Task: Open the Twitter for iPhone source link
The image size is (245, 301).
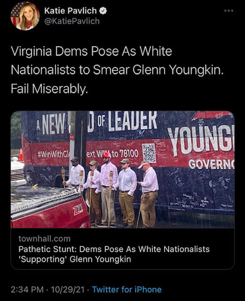Action: click(x=126, y=290)
